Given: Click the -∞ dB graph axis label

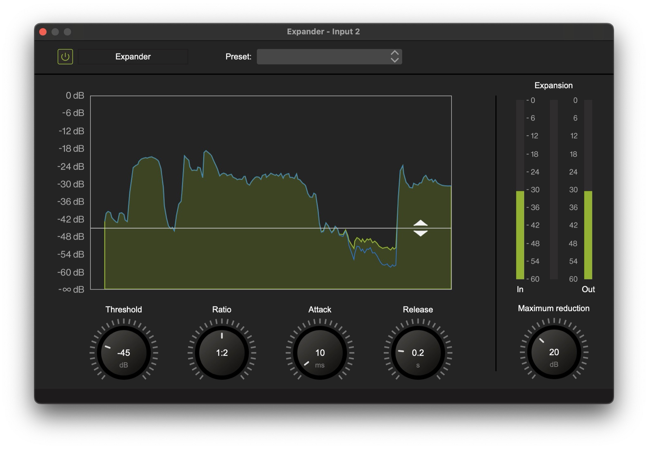Looking at the screenshot, I should coord(71,289).
